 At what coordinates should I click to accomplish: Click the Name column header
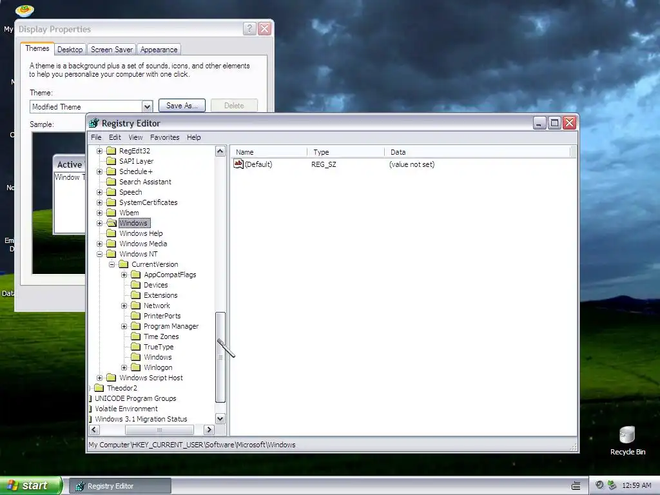pyautogui.click(x=269, y=152)
